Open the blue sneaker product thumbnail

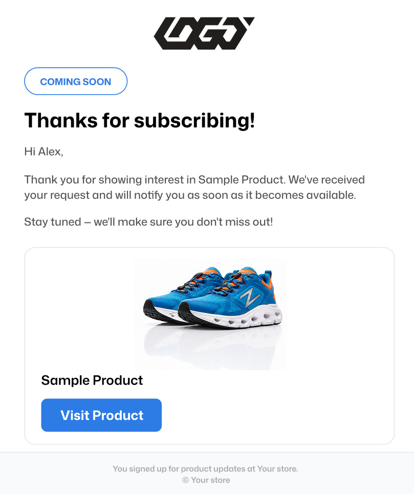pyautogui.click(x=211, y=315)
